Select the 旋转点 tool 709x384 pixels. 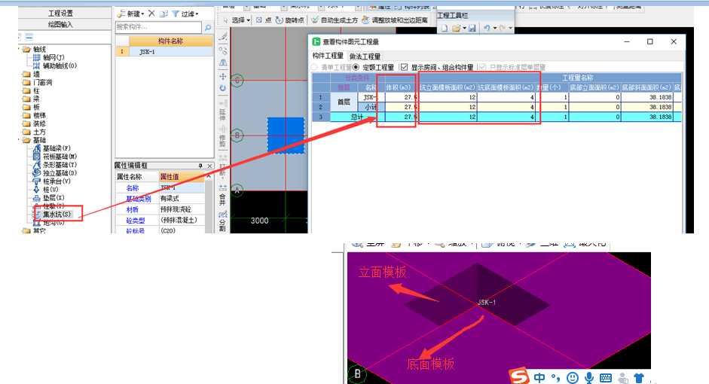point(290,20)
